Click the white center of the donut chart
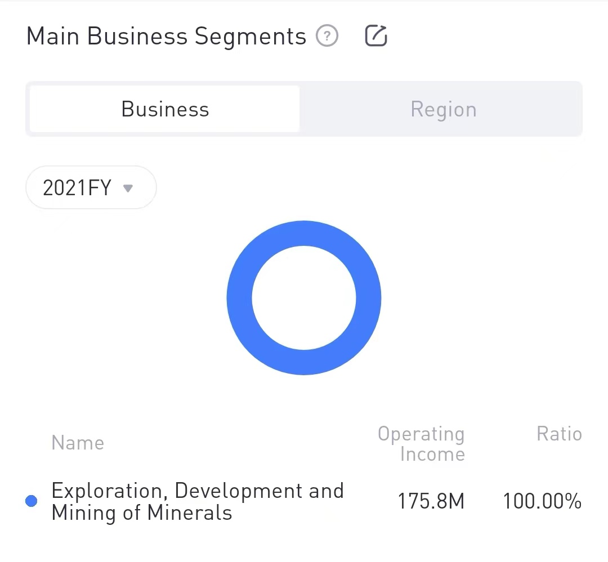Image resolution: width=608 pixels, height=562 pixels. 304,298
